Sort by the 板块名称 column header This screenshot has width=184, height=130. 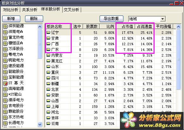pos(58,27)
